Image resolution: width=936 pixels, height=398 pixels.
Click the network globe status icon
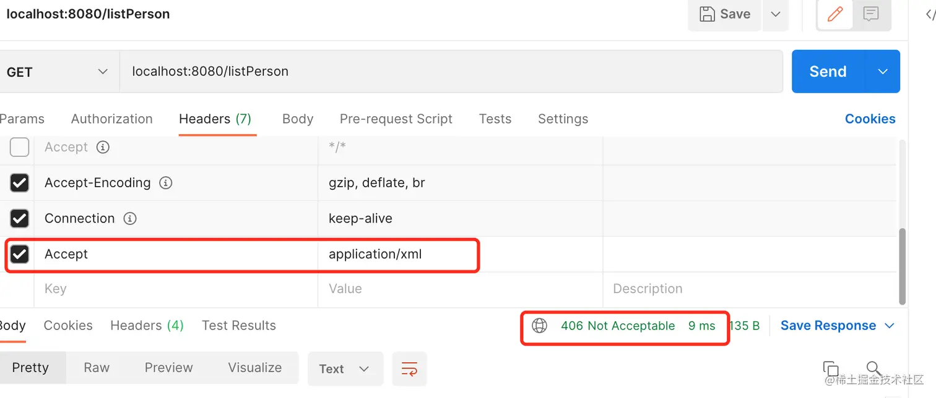pyautogui.click(x=540, y=325)
